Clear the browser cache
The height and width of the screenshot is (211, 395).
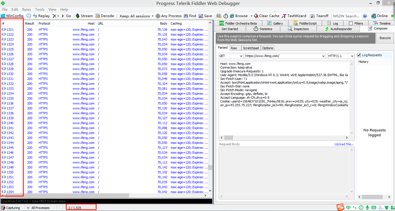click(267, 16)
